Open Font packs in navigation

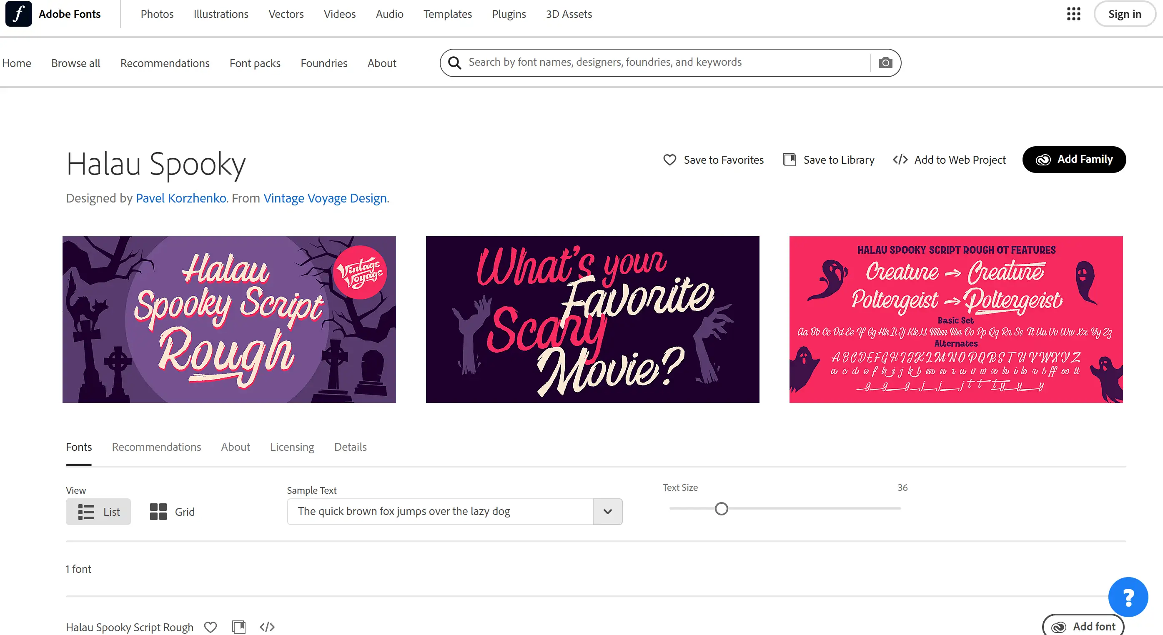[x=255, y=63]
